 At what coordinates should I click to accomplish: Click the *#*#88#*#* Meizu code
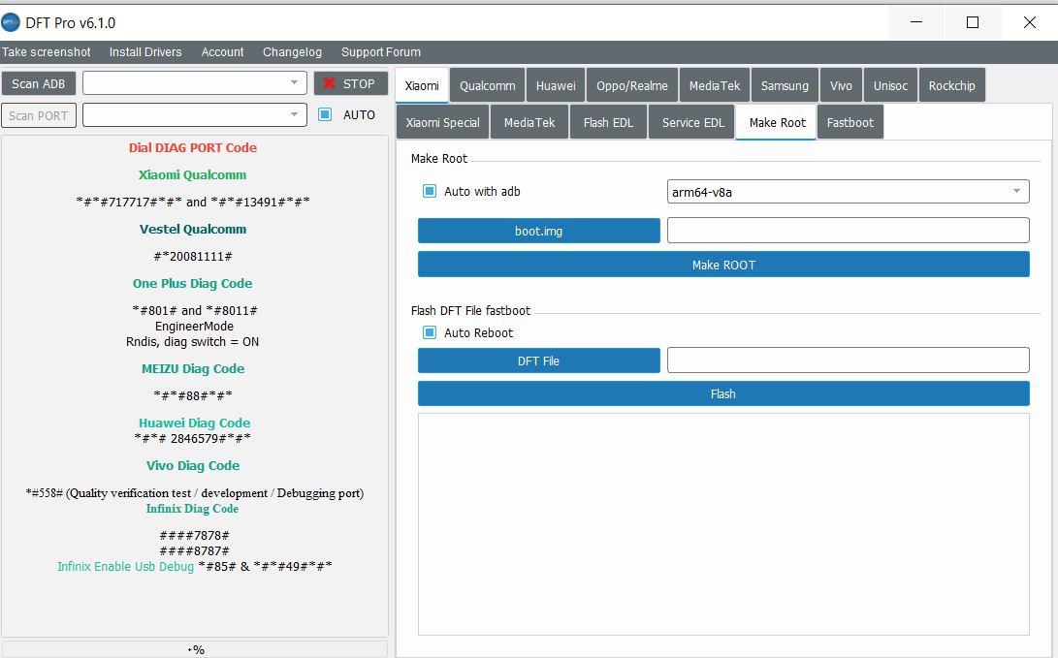pyautogui.click(x=193, y=395)
